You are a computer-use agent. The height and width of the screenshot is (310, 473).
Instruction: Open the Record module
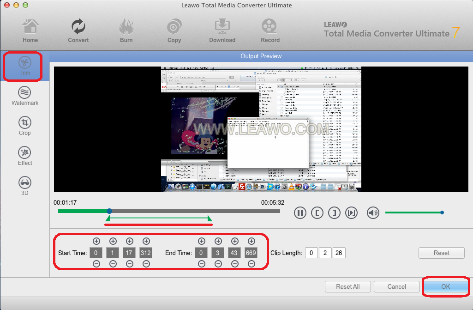point(270,30)
